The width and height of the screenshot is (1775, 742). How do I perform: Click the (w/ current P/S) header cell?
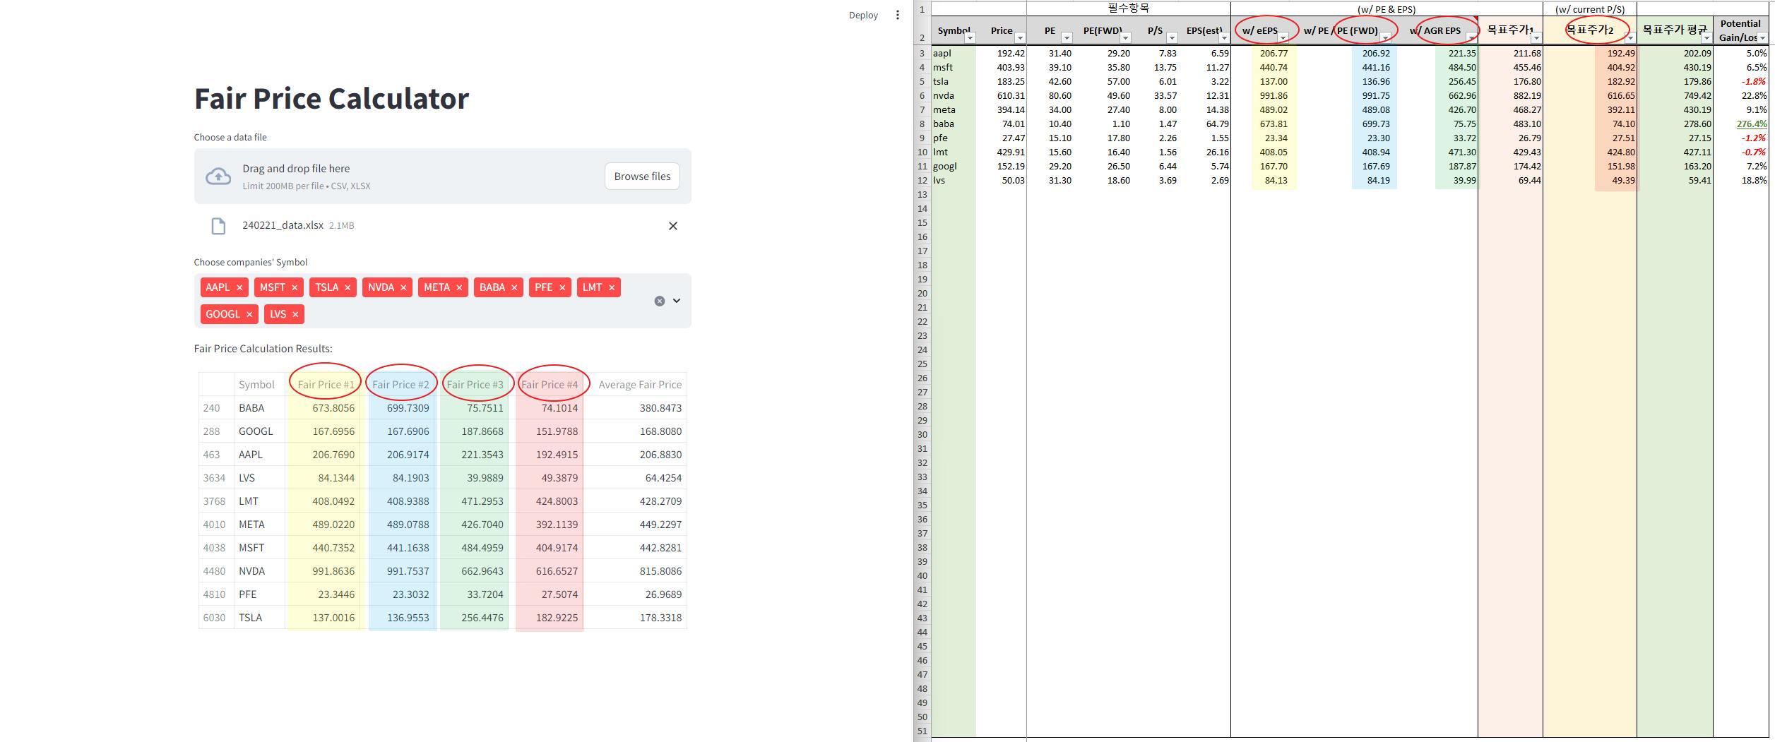[x=1590, y=8]
